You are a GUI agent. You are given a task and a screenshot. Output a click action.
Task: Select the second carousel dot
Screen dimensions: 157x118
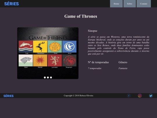pyautogui.click(x=48, y=78)
